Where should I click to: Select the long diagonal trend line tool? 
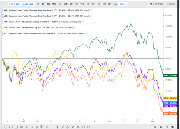(x=63, y=127)
